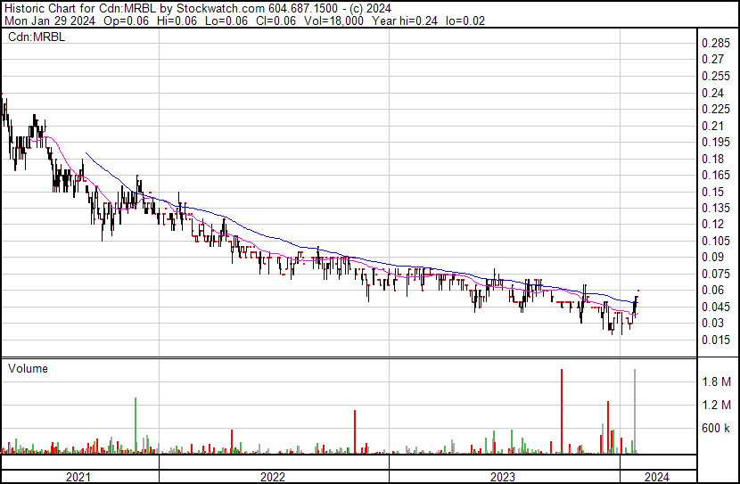Click the 0.06 price axis label
This screenshot has width=740, height=484.
pyautogui.click(x=713, y=291)
